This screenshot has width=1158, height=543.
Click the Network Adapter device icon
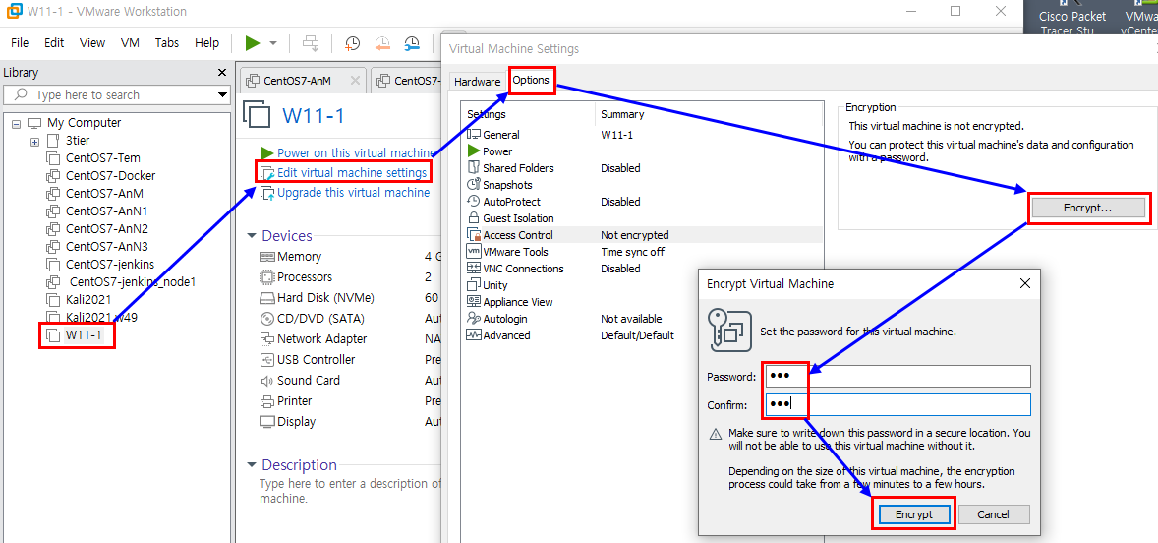266,339
